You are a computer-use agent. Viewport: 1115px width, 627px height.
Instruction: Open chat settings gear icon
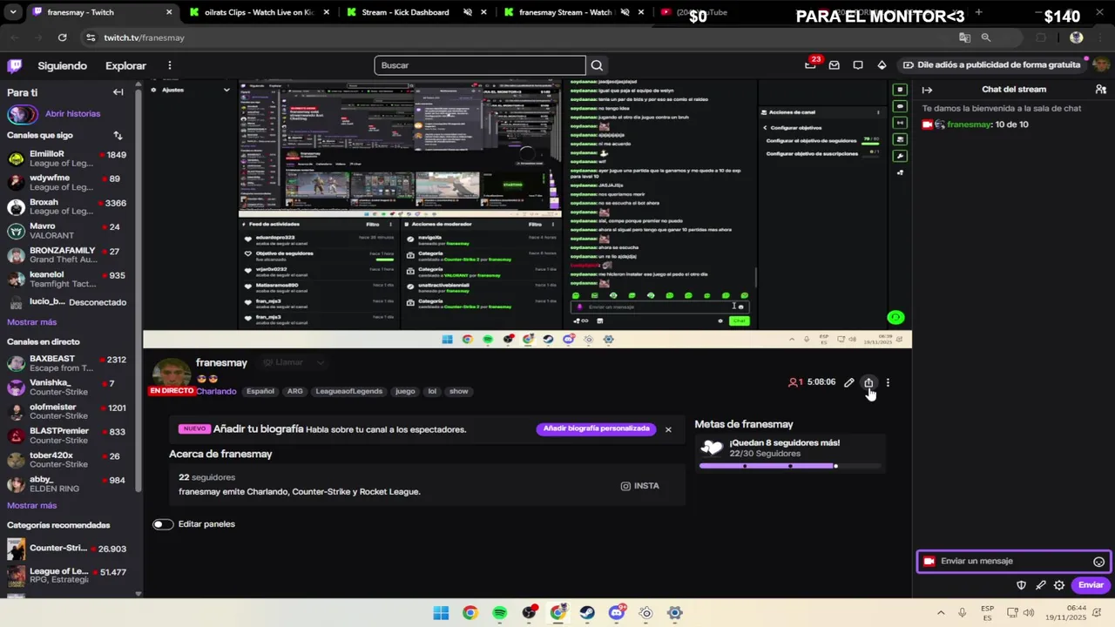[1059, 585]
